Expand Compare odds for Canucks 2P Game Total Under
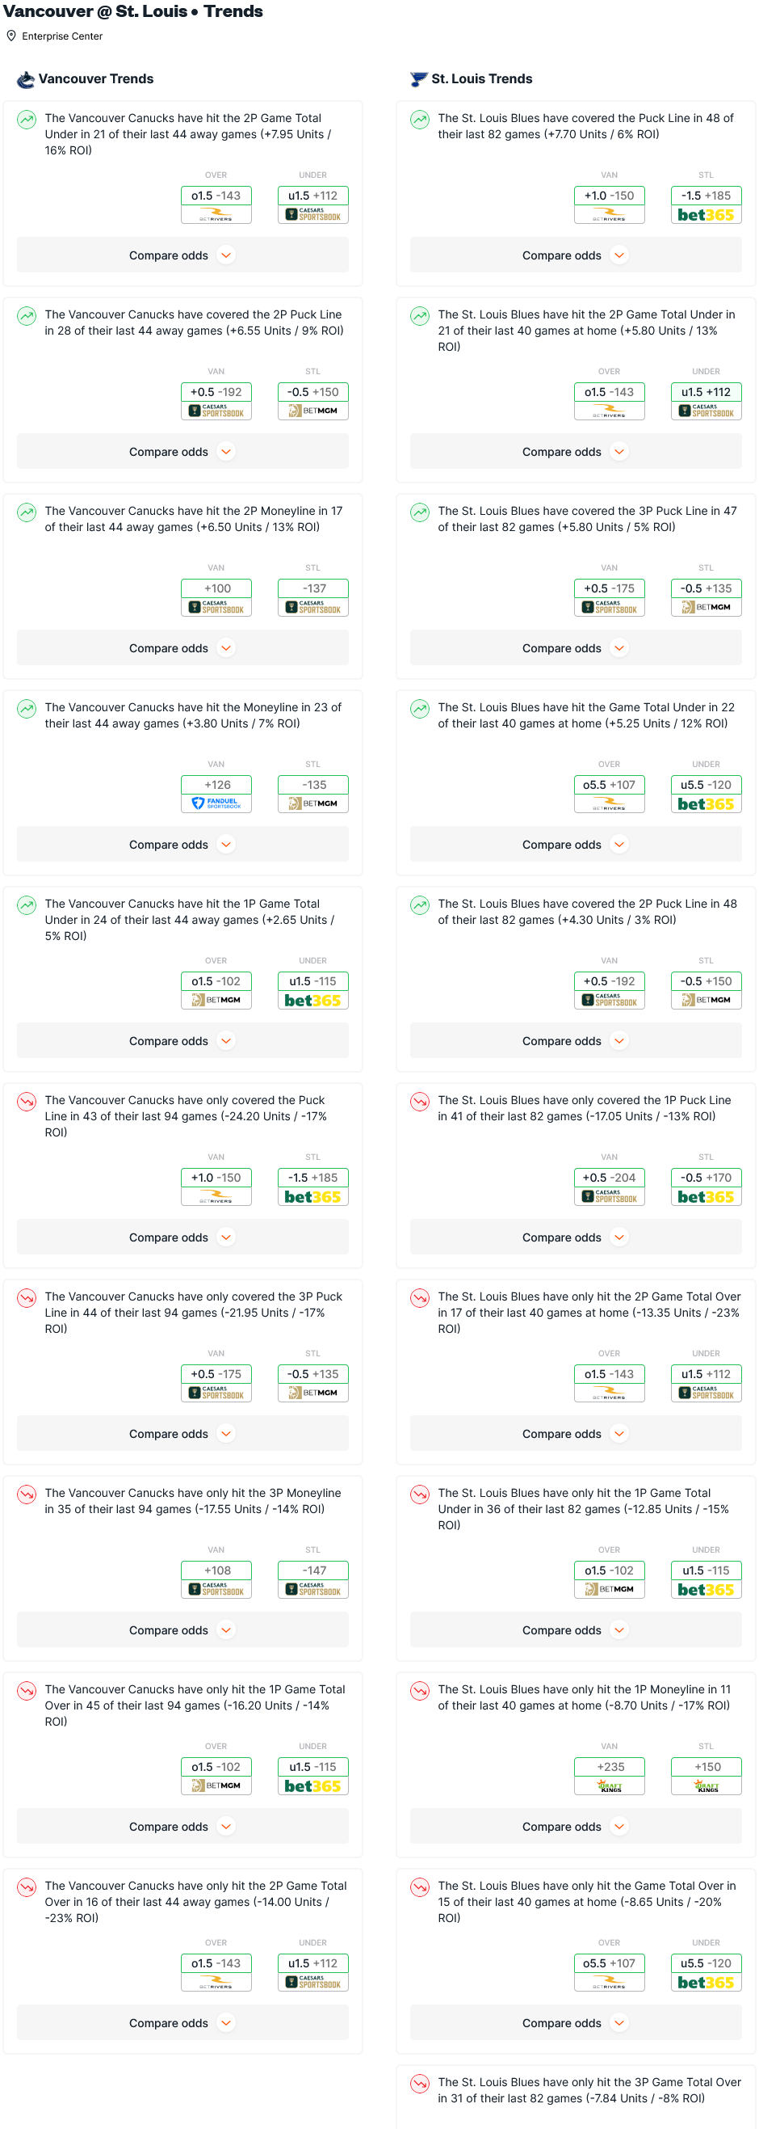The image size is (759, 2129). coord(182,255)
